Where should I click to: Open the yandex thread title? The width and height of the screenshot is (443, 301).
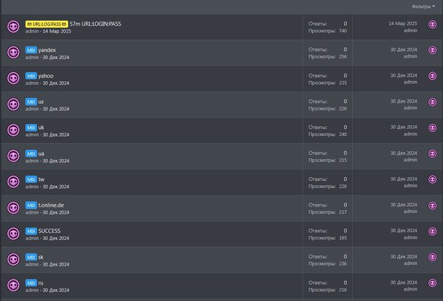tap(47, 50)
